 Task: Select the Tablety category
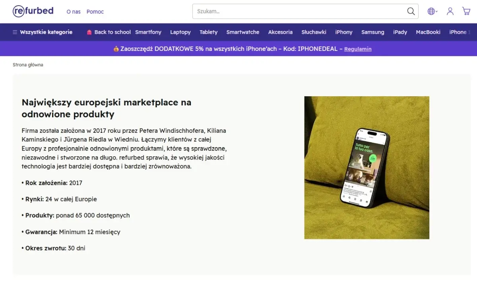point(209,32)
